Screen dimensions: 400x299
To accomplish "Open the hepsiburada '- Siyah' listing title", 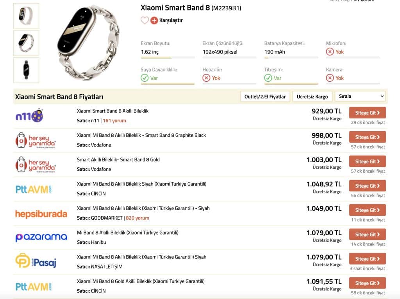I will click(x=143, y=208).
